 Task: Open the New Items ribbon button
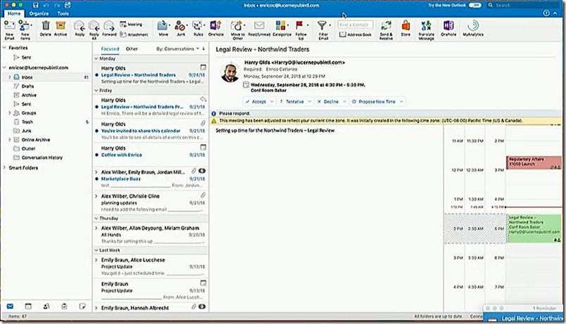point(25,30)
